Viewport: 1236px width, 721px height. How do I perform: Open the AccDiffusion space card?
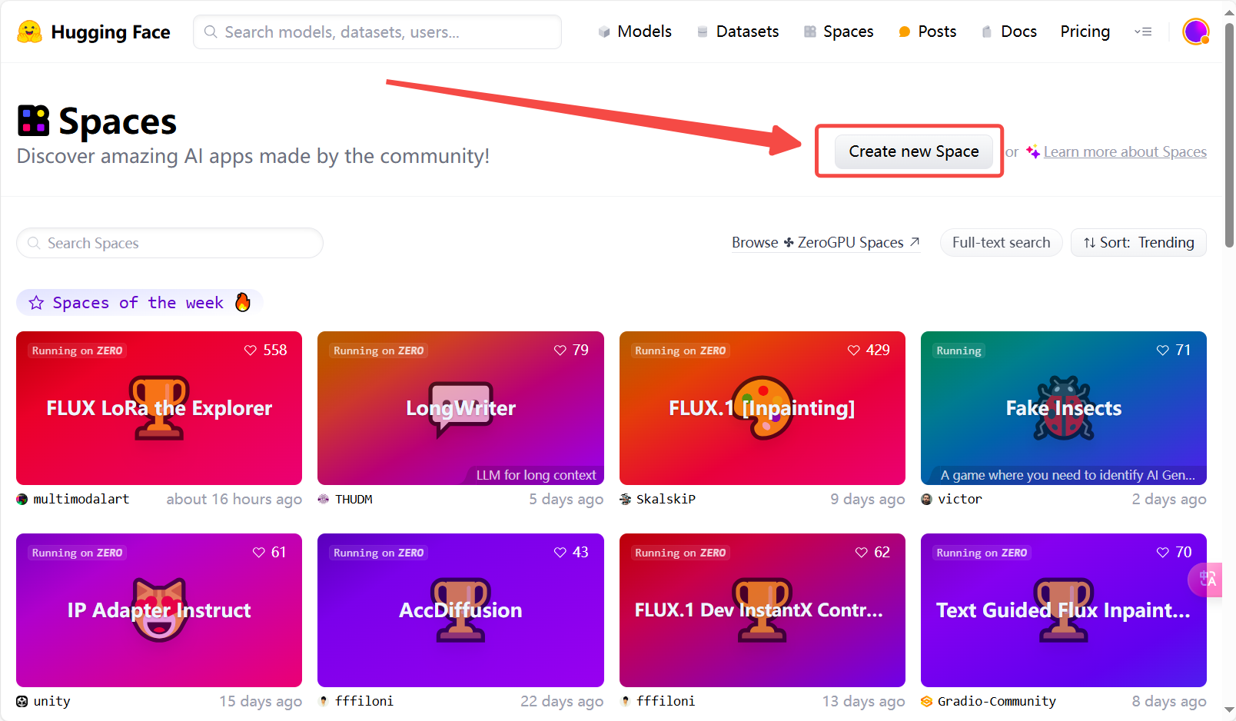pyautogui.click(x=460, y=610)
